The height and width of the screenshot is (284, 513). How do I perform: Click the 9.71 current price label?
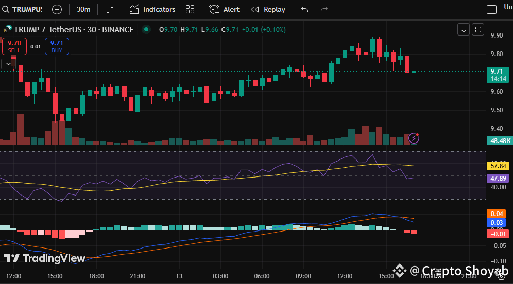point(497,72)
